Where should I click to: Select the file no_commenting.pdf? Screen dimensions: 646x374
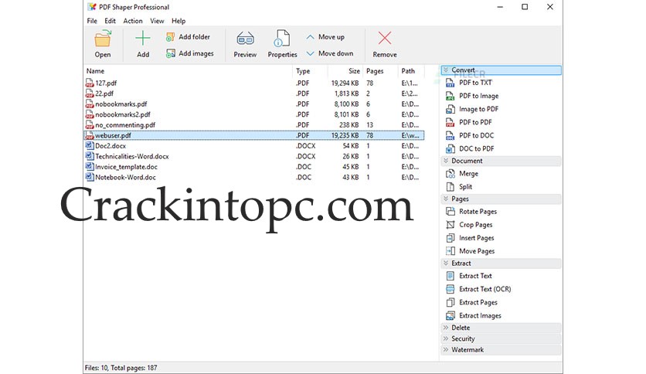pos(125,125)
